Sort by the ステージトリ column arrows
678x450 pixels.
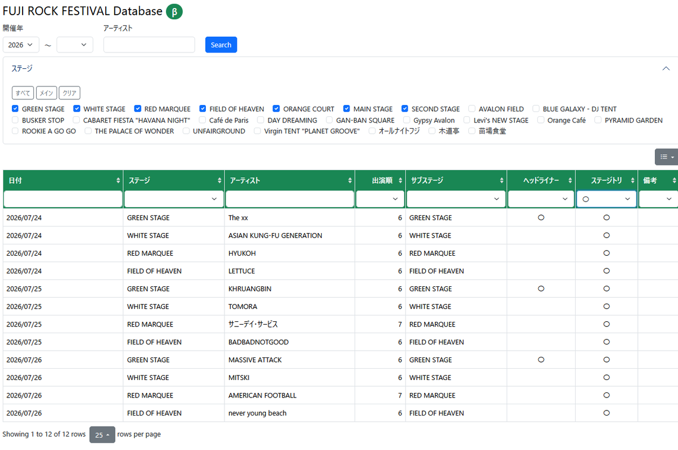[x=633, y=181]
